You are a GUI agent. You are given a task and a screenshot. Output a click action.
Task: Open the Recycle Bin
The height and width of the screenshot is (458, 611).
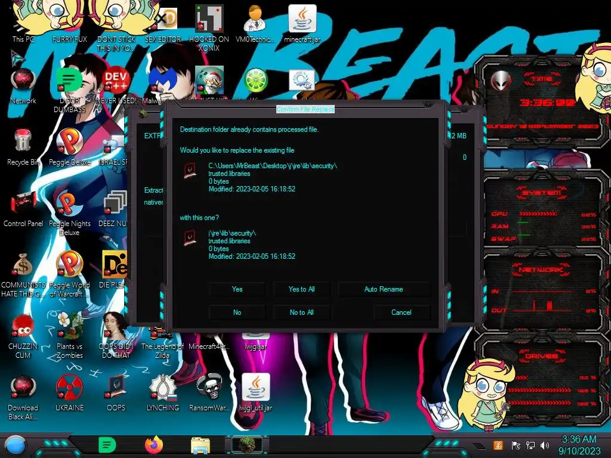pyautogui.click(x=23, y=147)
